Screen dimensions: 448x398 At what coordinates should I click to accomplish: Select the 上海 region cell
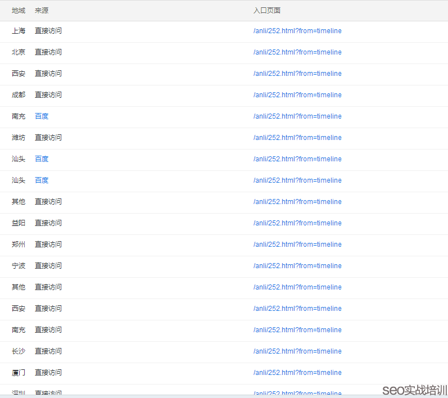[19, 31]
